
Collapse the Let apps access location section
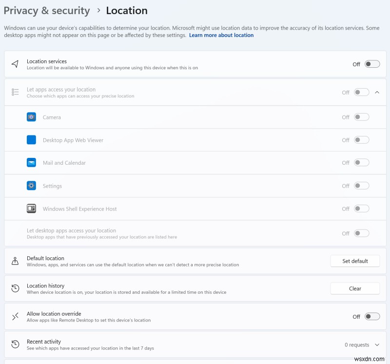[x=377, y=92]
